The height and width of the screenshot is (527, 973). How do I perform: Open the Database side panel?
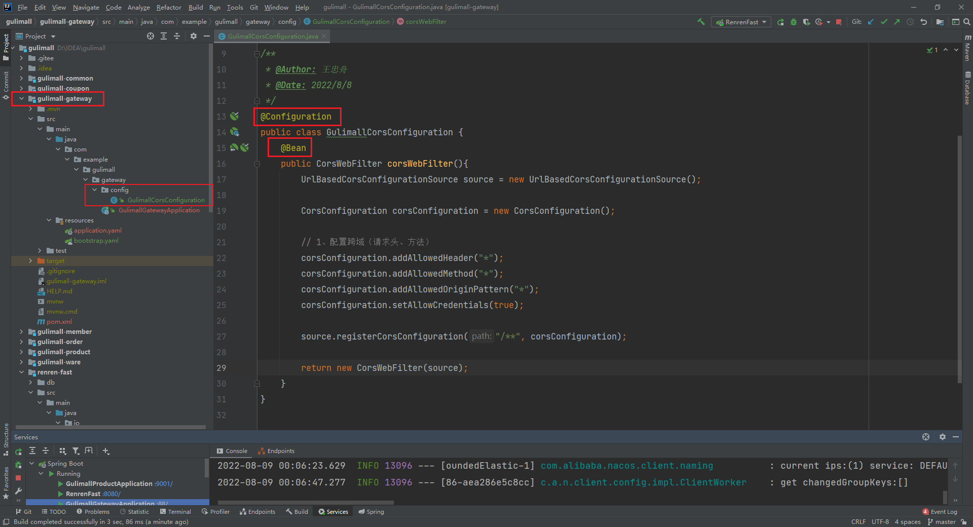pos(967,88)
